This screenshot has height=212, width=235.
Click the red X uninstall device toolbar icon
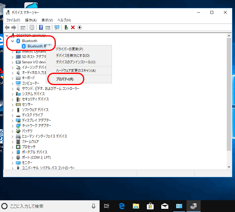(x=73, y=27)
